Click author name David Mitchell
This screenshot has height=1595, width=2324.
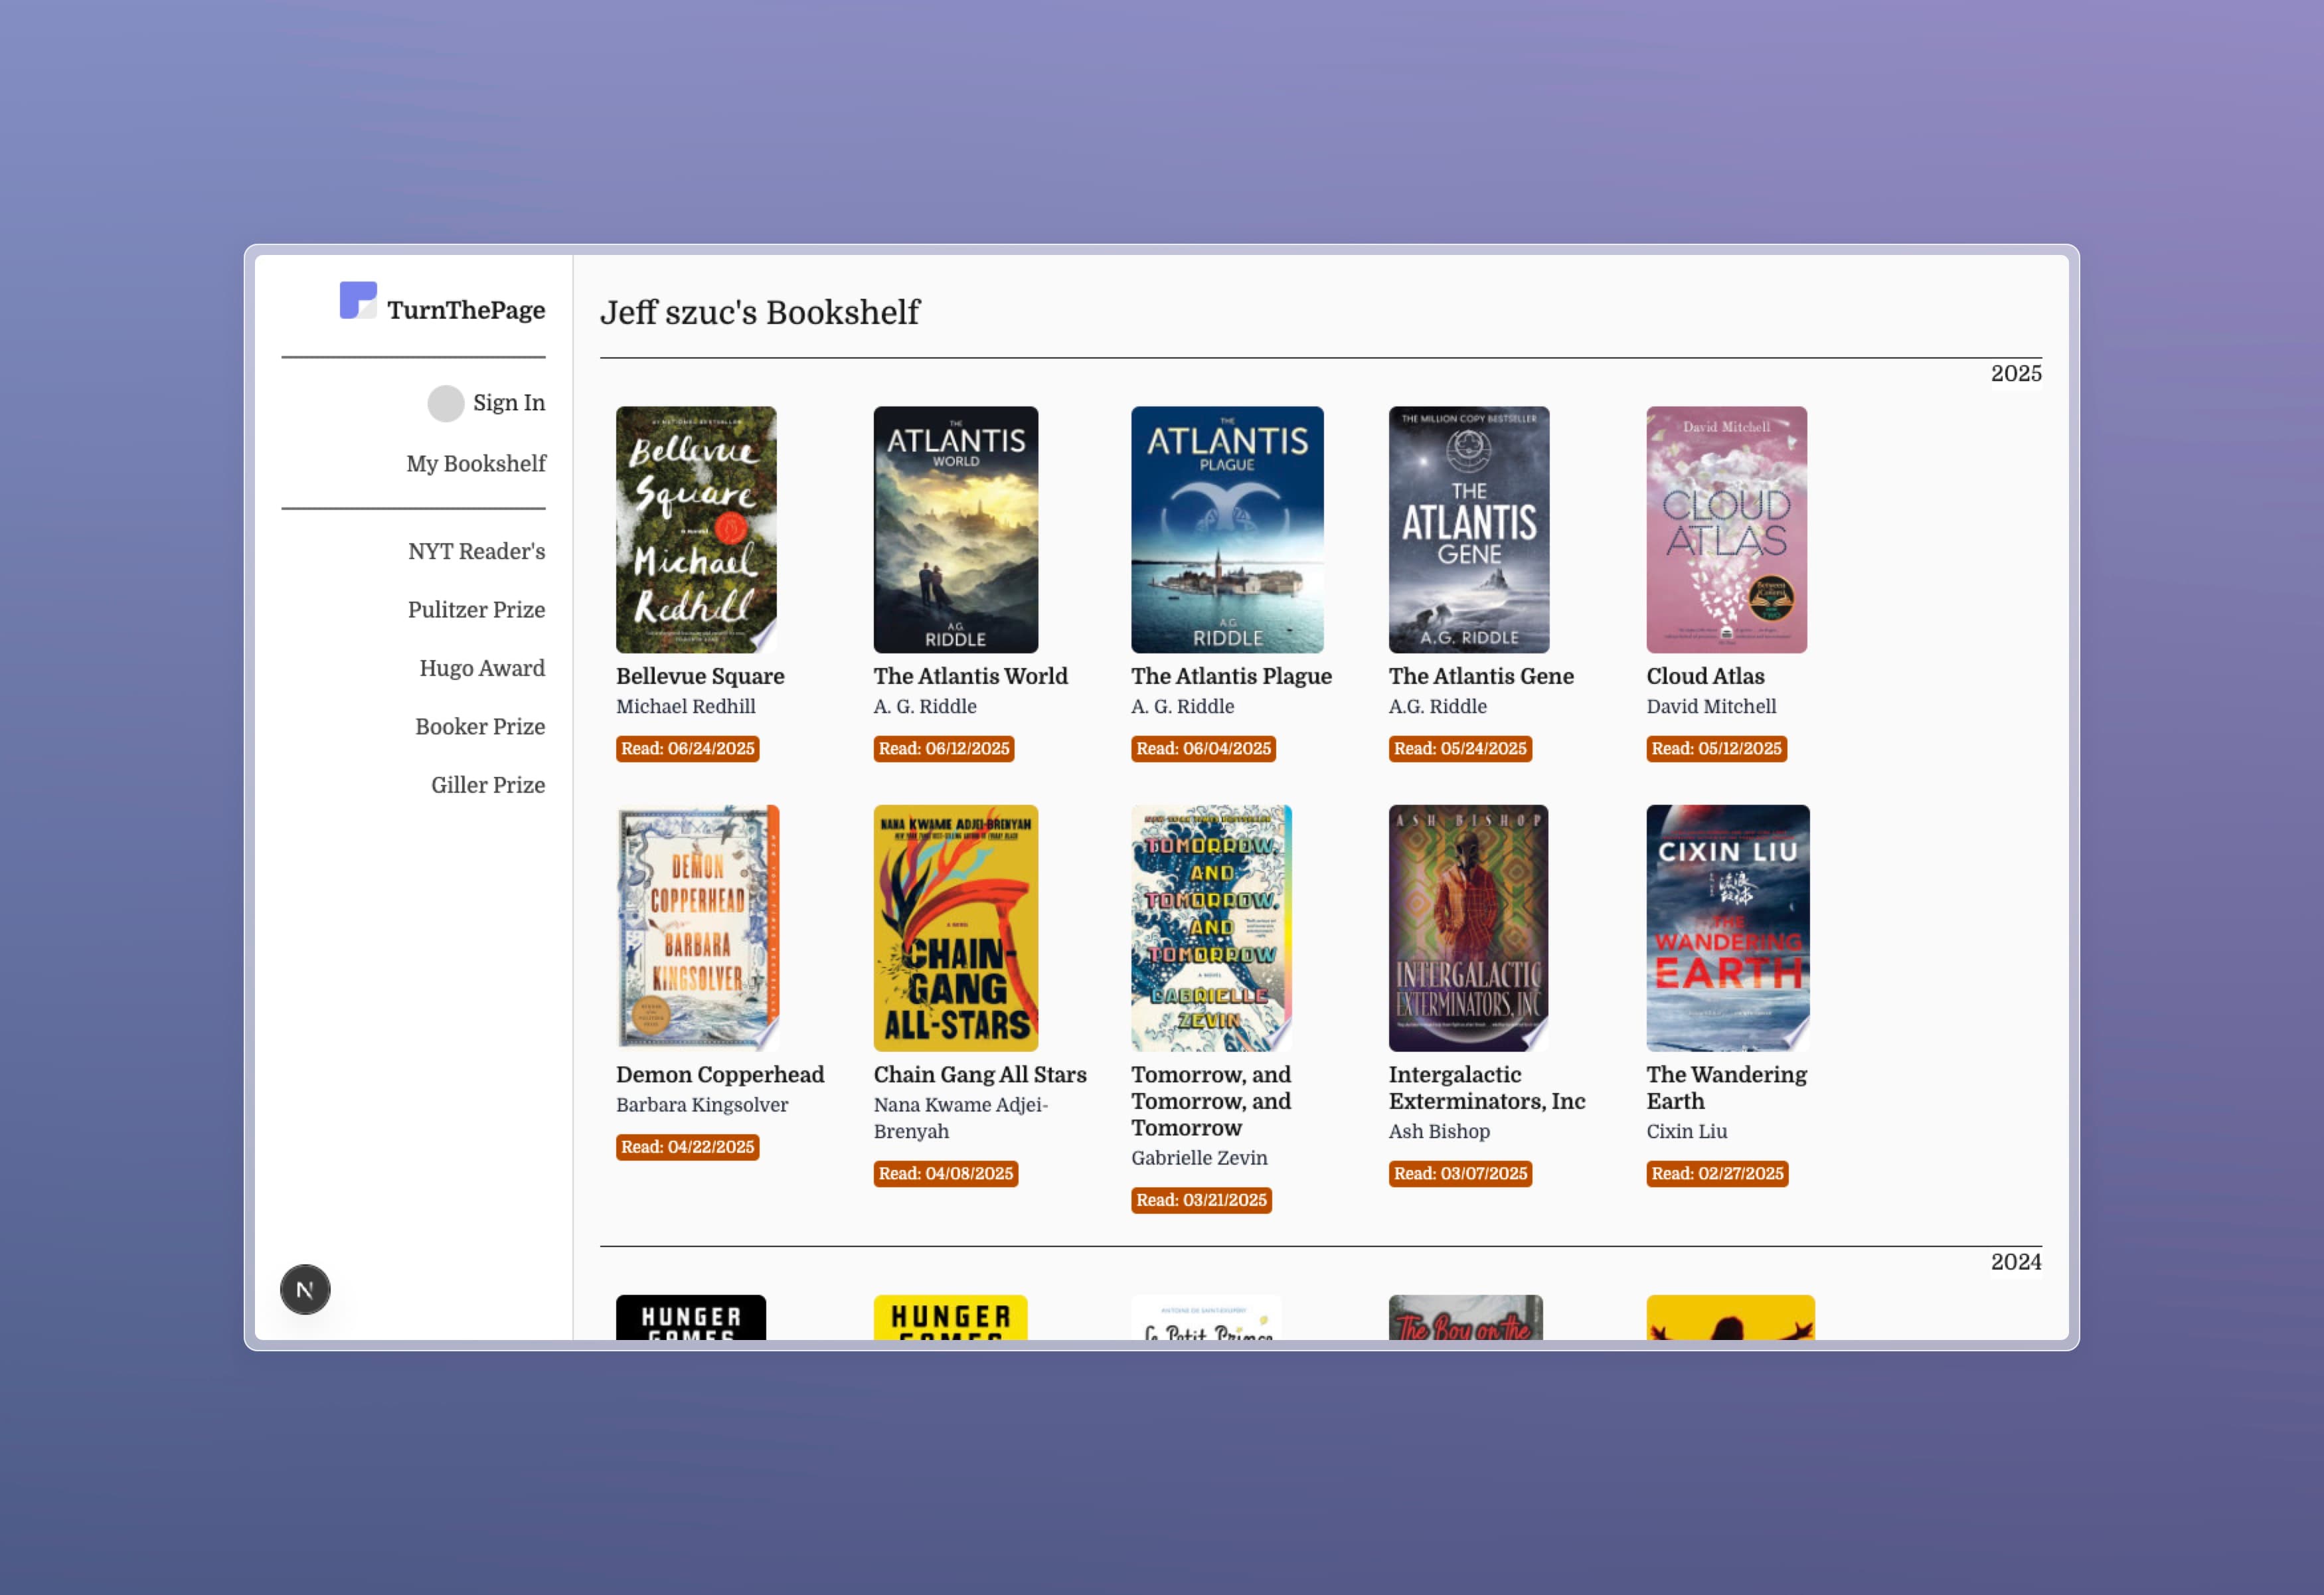(x=1711, y=706)
